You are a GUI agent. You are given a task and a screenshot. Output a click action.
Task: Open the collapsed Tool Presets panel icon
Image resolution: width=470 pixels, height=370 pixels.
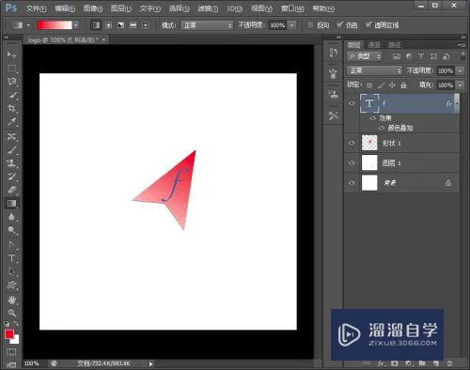334,116
